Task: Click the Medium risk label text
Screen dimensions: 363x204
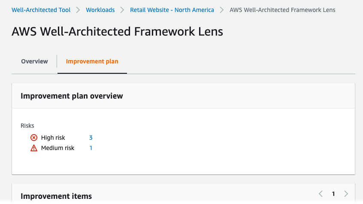Action: click(57, 148)
